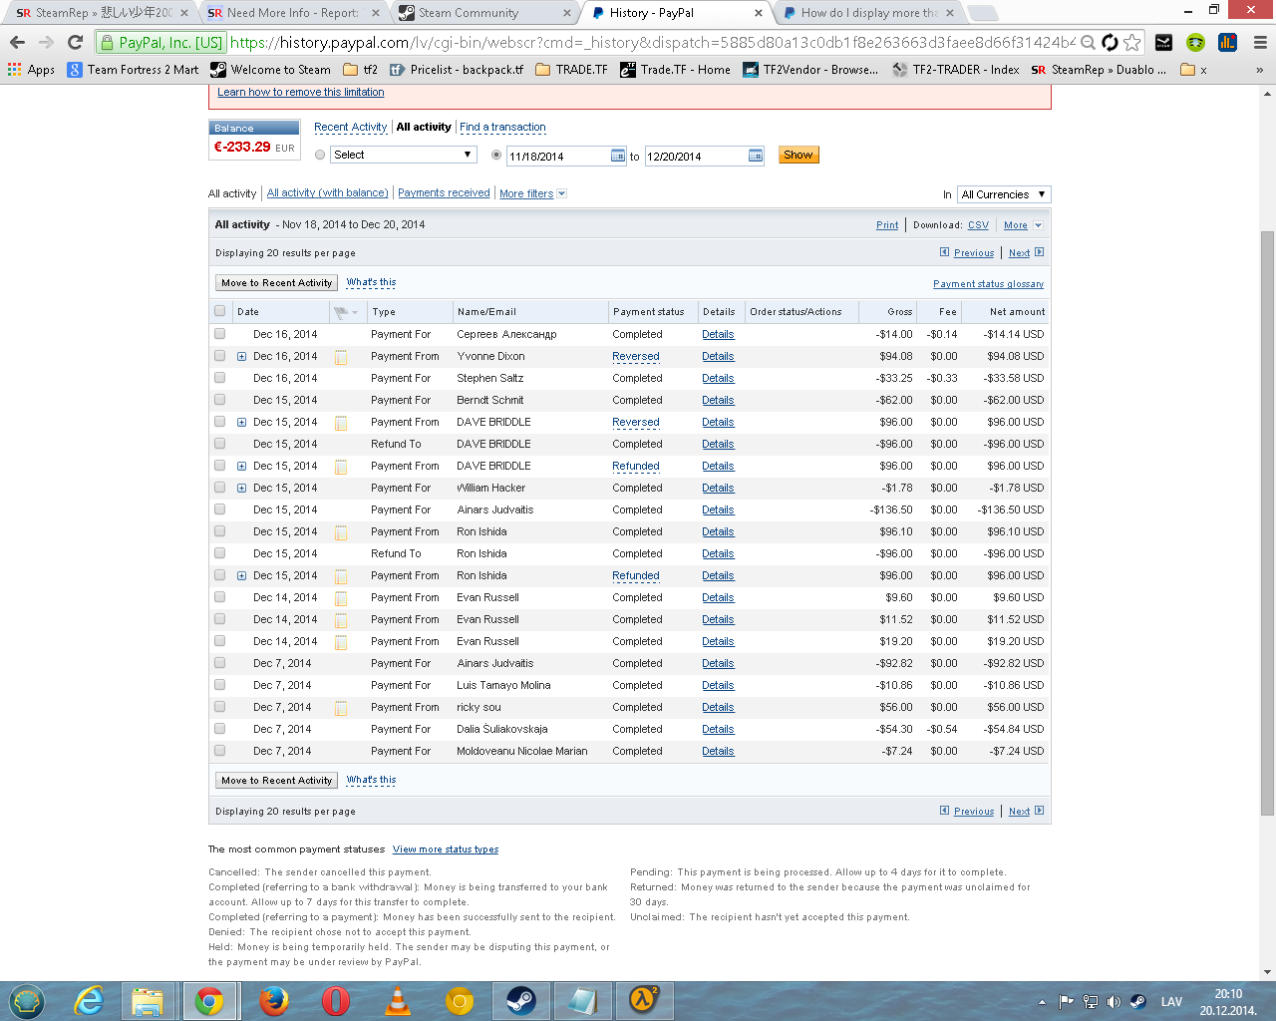Image resolution: width=1276 pixels, height=1021 pixels.
Task: Click note icon on Yvonne Dixon payment
Action: [341, 357]
